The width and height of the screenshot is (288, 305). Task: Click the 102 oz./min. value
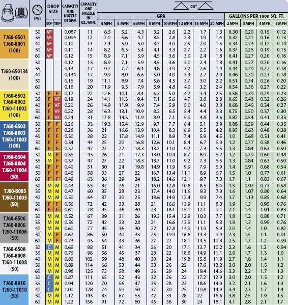pos(89,259)
